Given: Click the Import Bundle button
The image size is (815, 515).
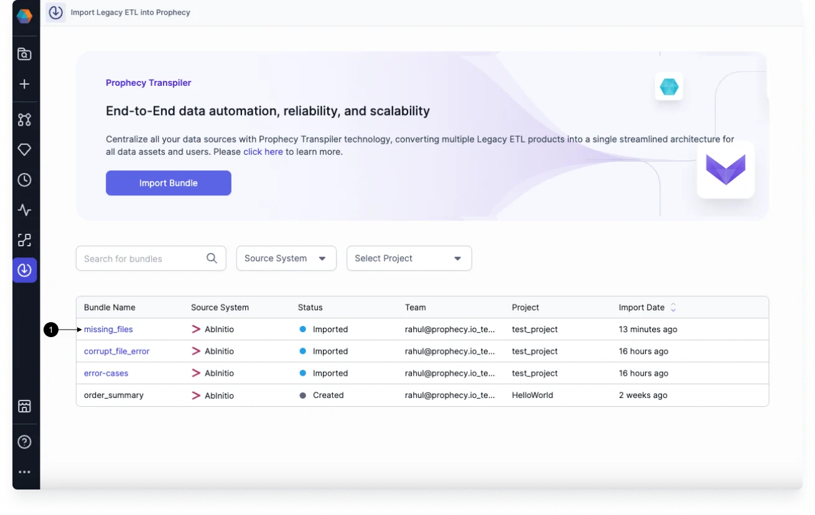Looking at the screenshot, I should pos(169,183).
